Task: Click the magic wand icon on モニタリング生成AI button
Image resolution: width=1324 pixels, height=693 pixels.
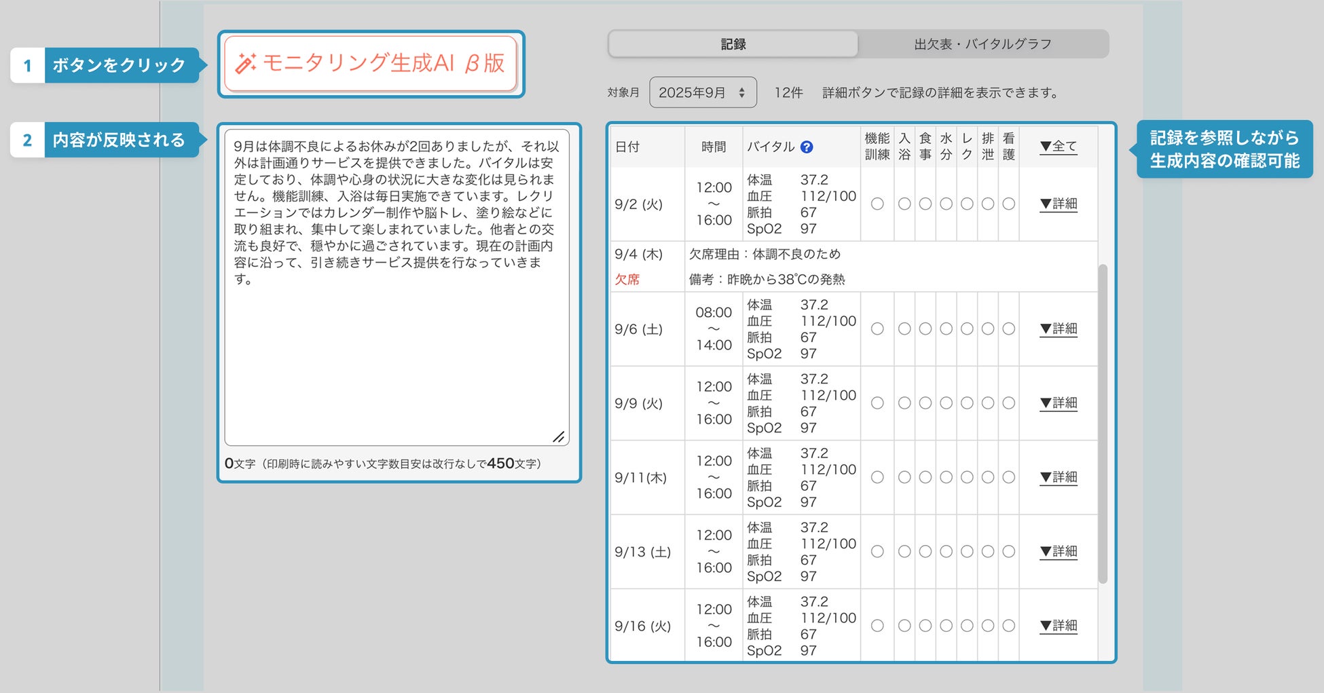Action: point(245,63)
